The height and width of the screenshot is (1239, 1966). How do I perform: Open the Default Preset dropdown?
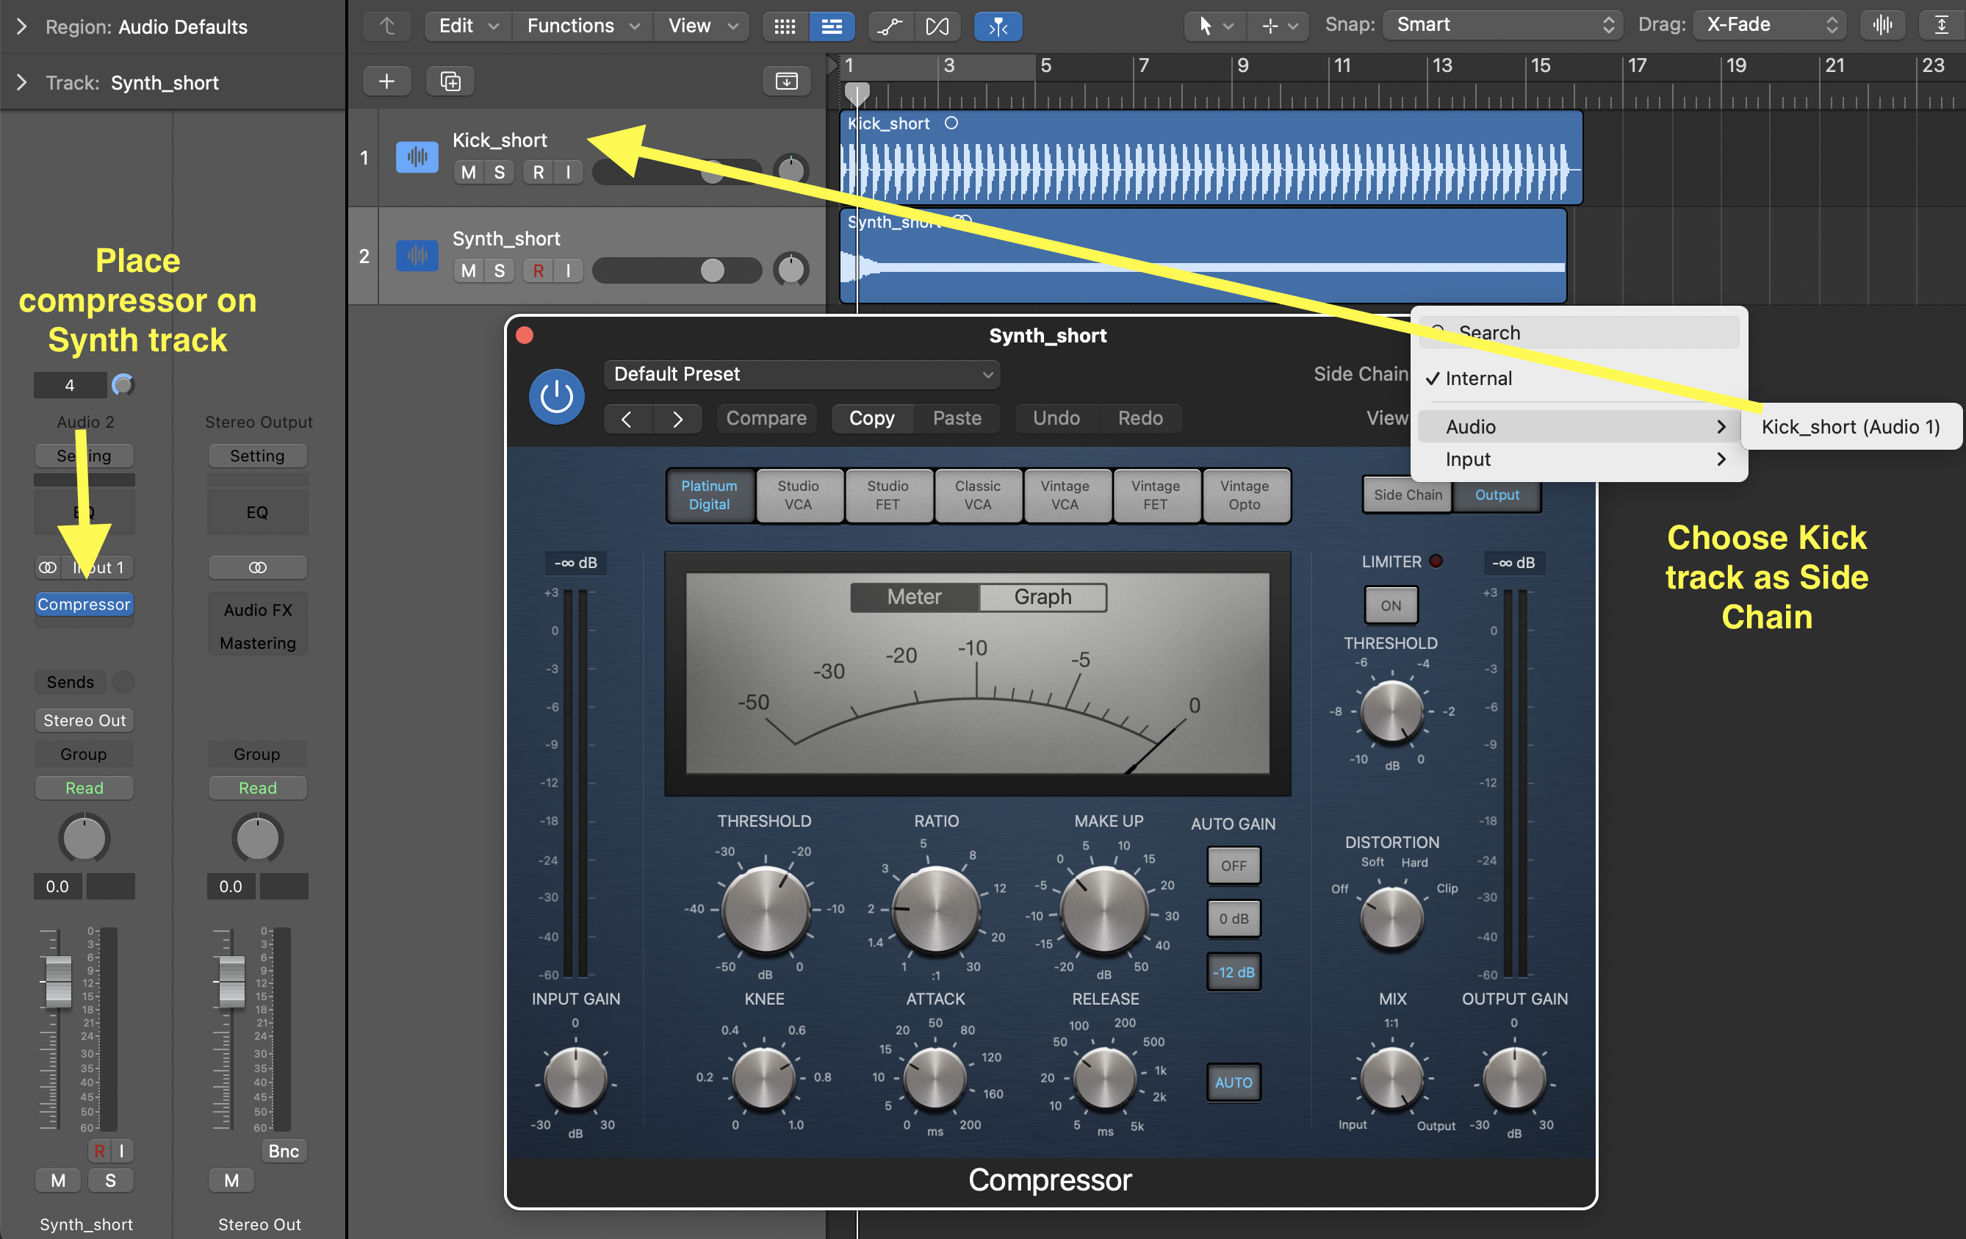click(x=801, y=374)
